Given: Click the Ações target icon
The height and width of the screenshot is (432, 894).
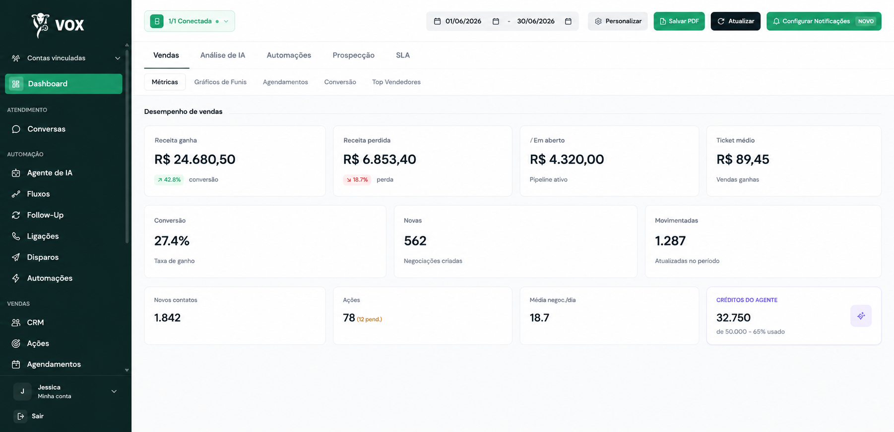Looking at the screenshot, I should [x=16, y=343].
